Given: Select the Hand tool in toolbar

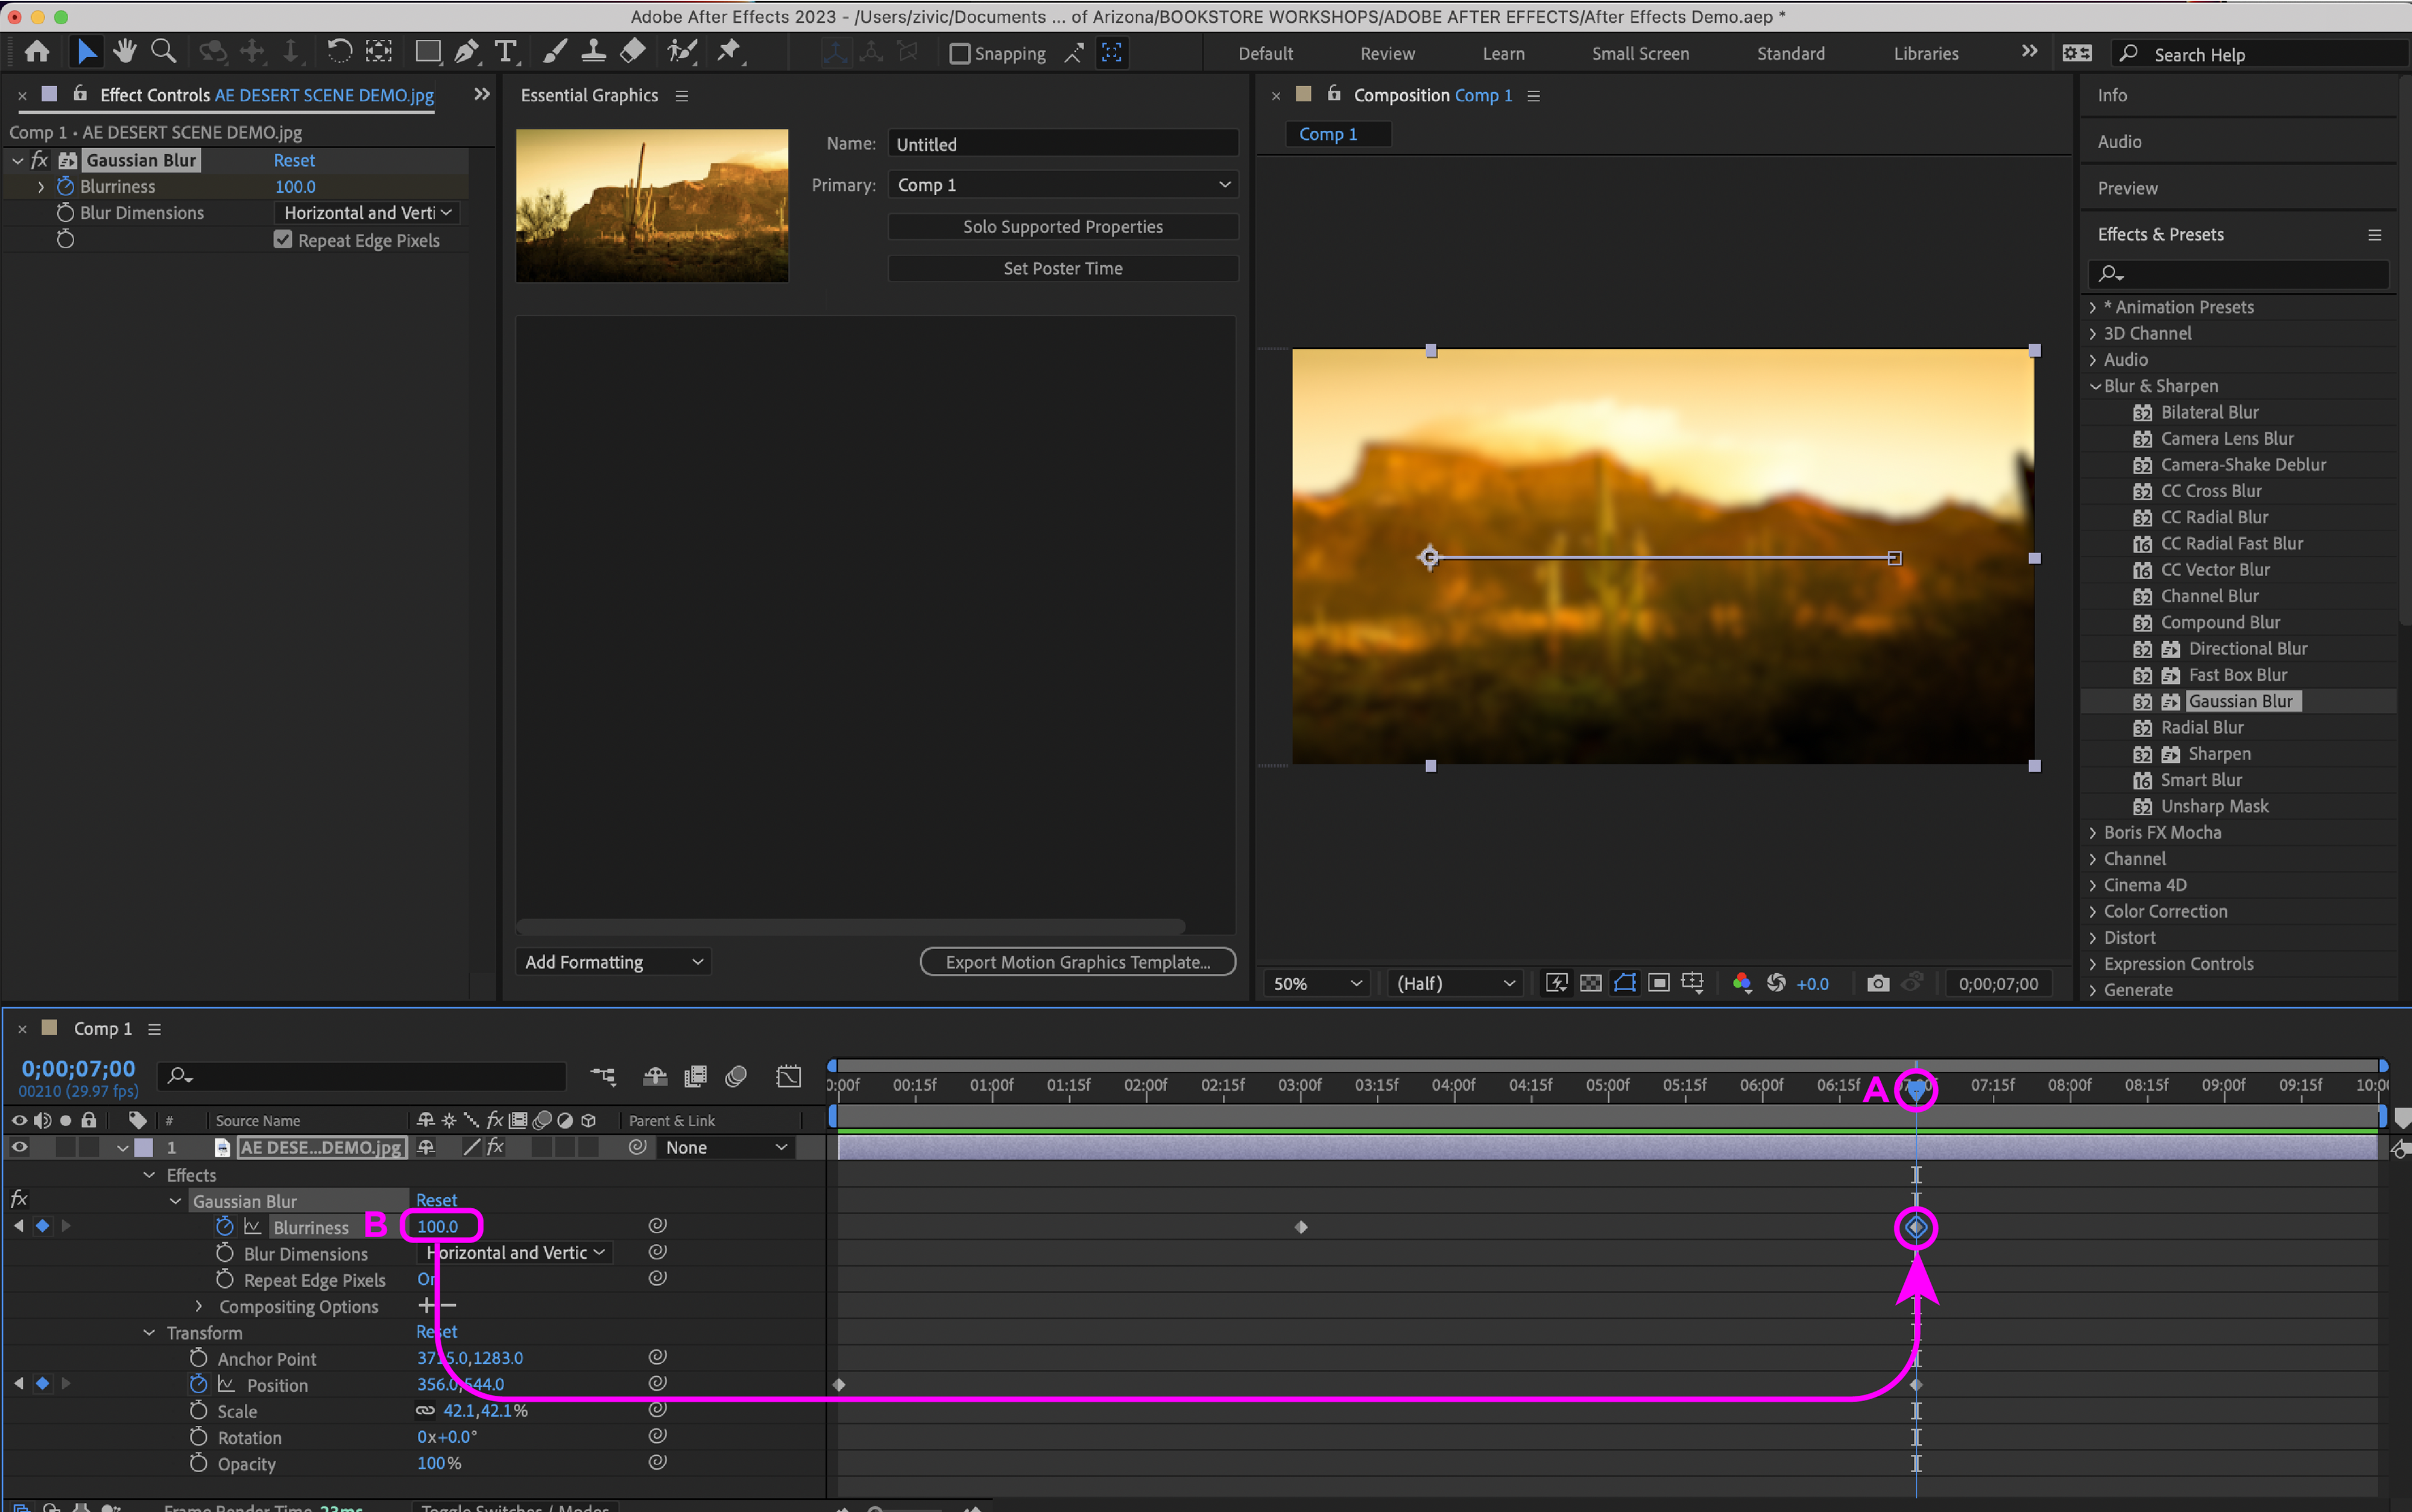Looking at the screenshot, I should (125, 51).
